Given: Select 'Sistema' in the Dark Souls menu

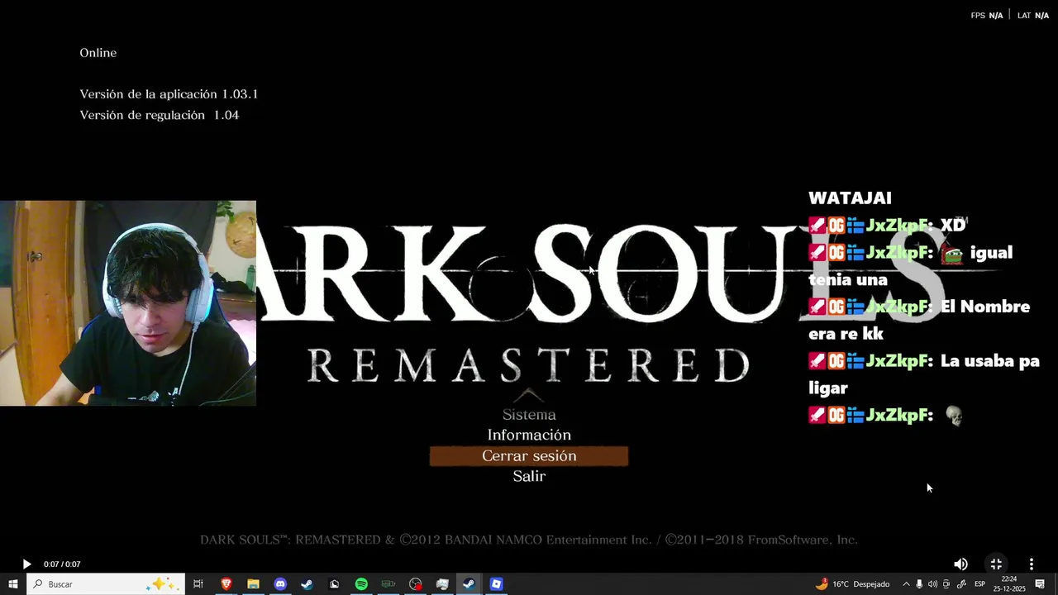Looking at the screenshot, I should 529,415.
